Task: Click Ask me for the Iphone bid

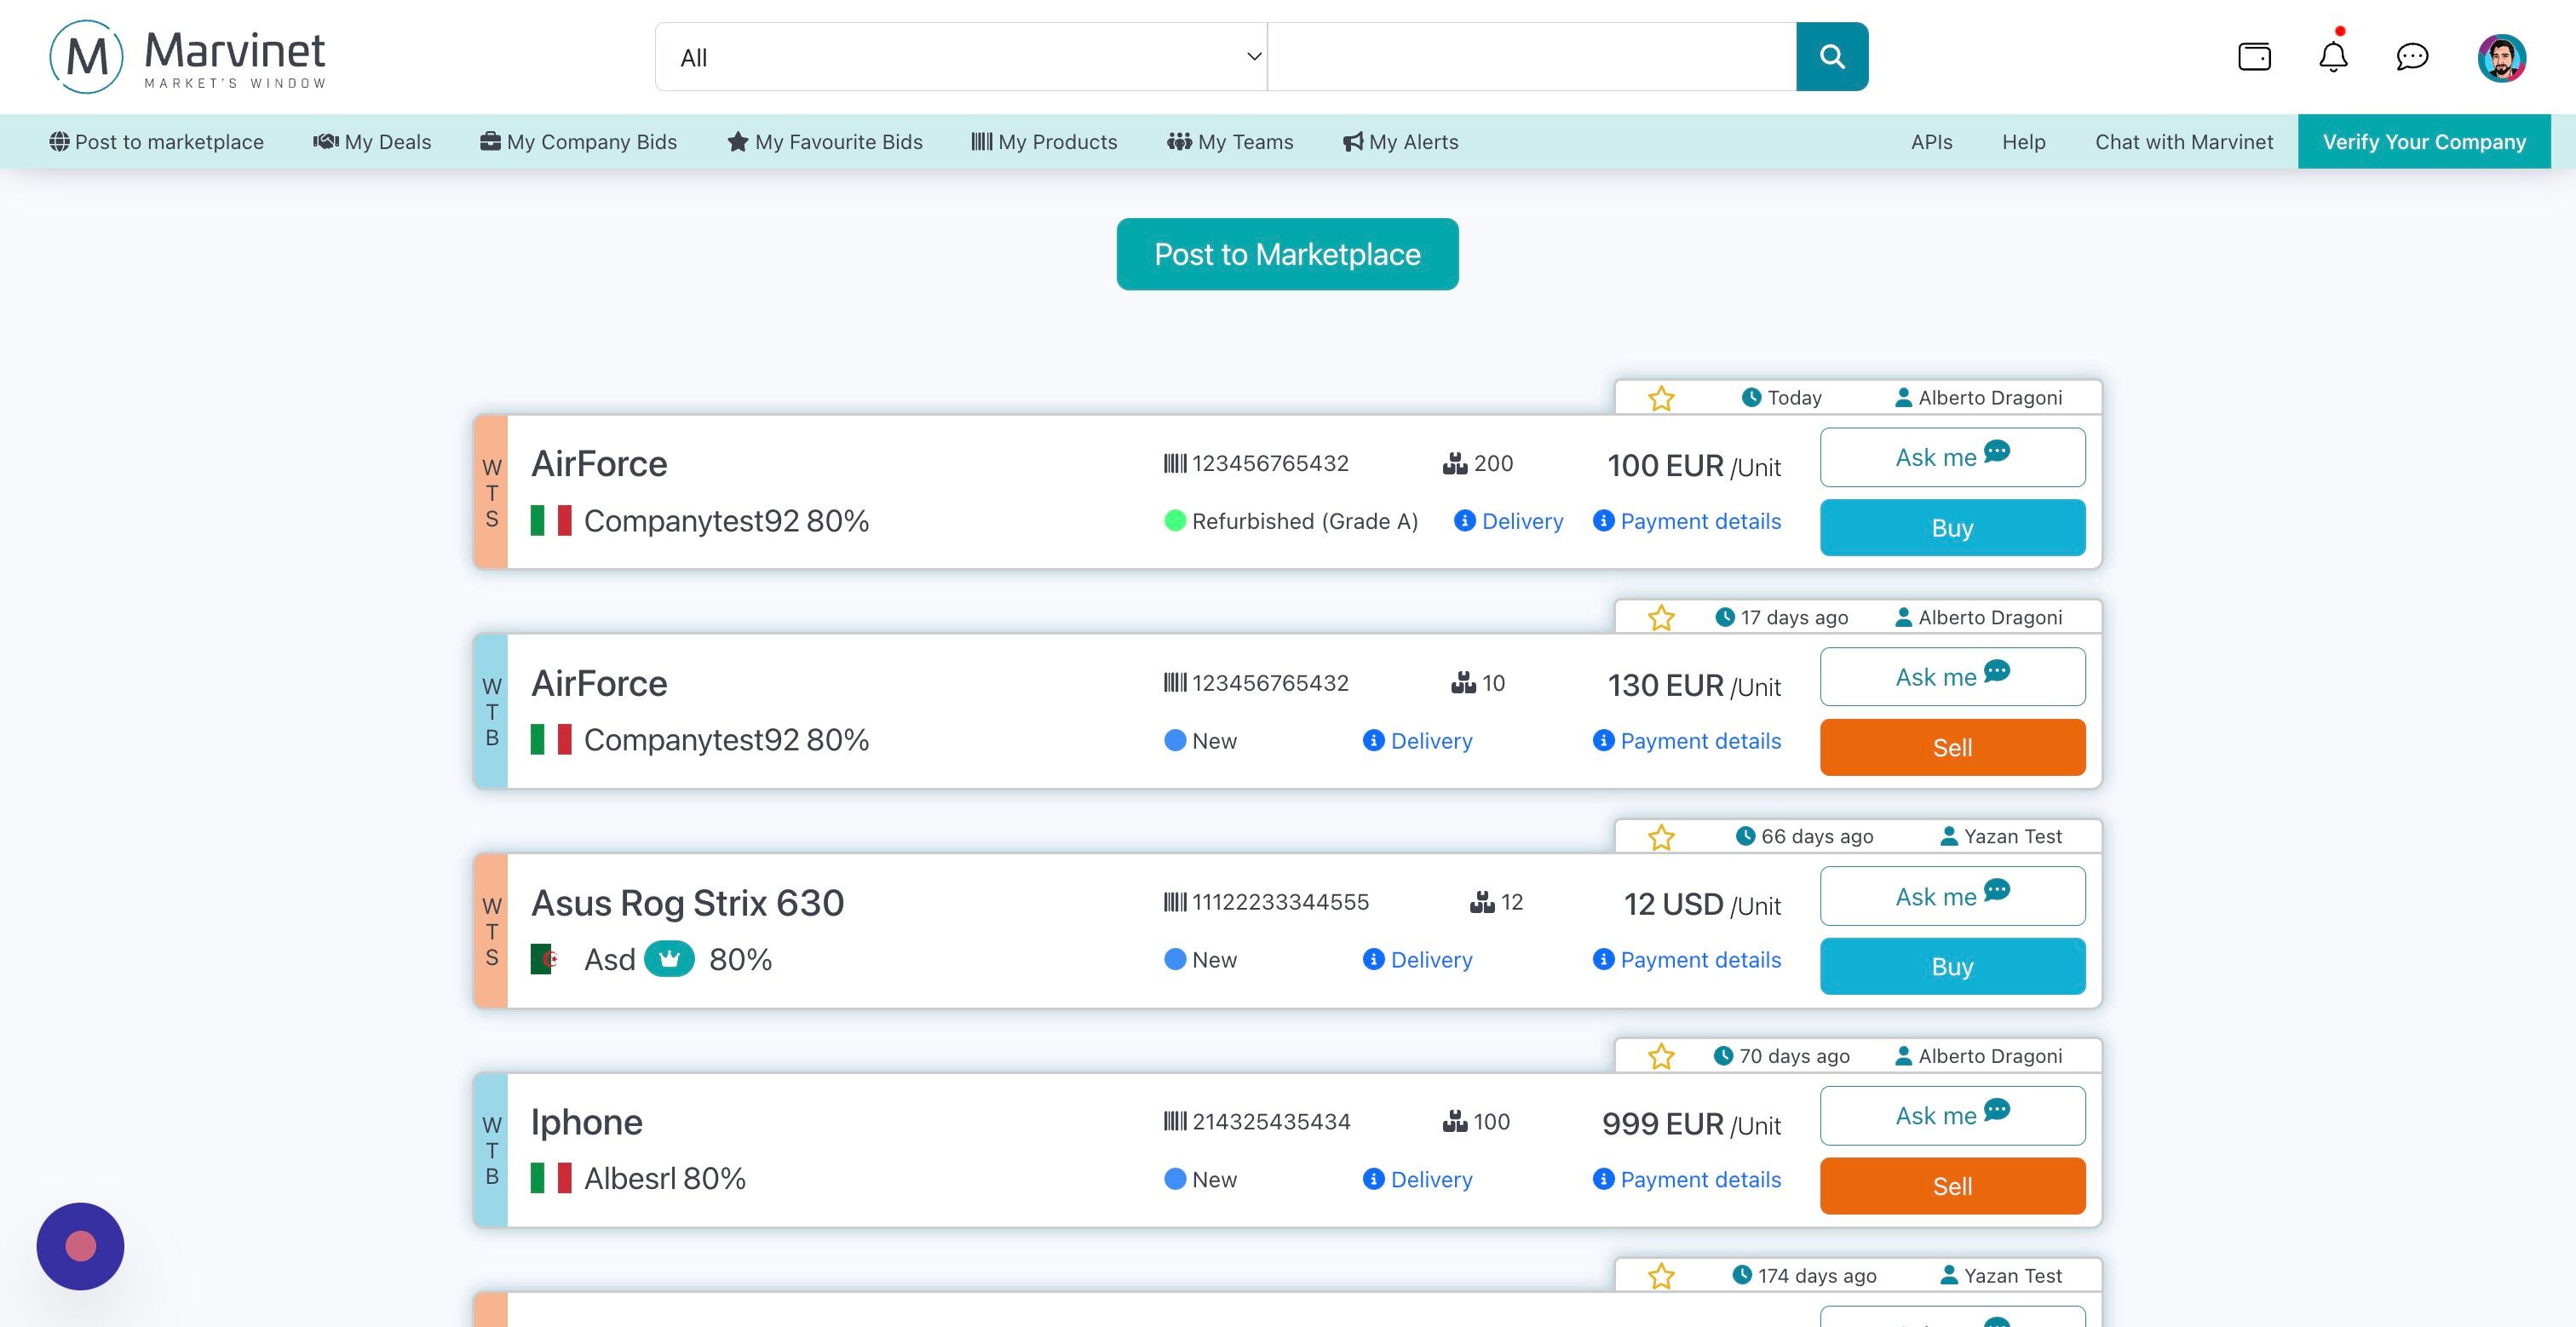Action: [1952, 1116]
